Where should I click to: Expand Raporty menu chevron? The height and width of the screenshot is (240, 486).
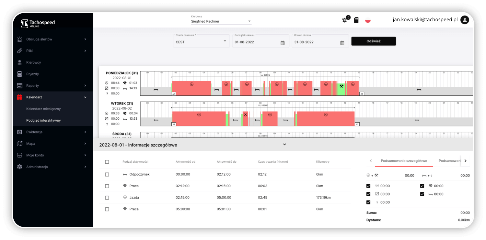coord(85,86)
